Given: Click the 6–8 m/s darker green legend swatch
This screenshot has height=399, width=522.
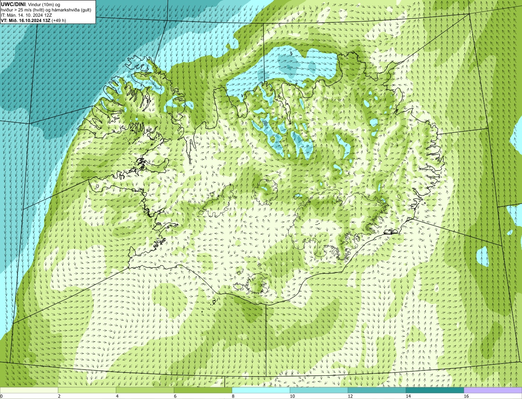Looking at the screenshot, I should click(x=203, y=390).
